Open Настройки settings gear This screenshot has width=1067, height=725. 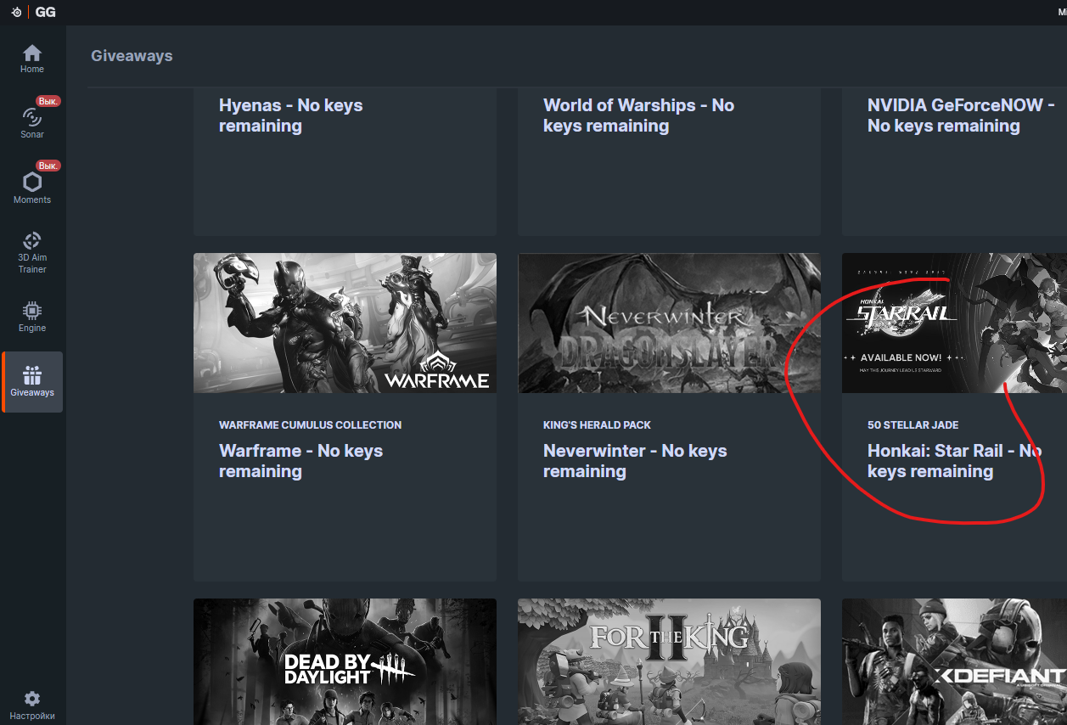[x=32, y=705]
